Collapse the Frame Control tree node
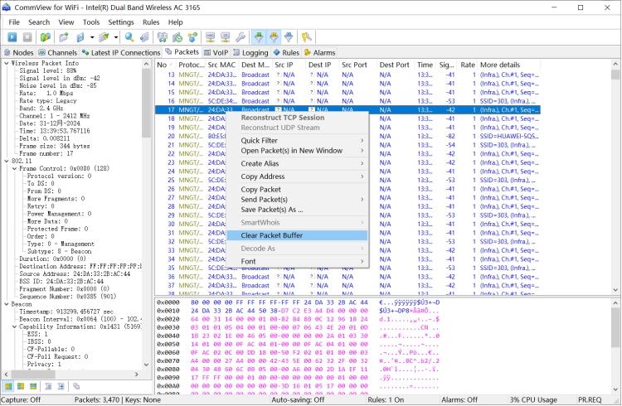 [x=15, y=168]
